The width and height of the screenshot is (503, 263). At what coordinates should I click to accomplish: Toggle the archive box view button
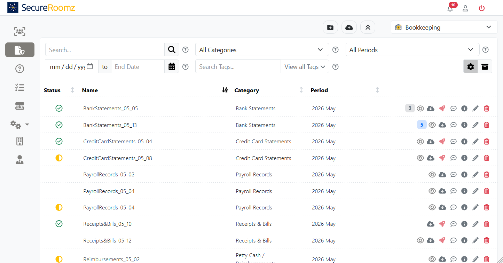pos(485,67)
